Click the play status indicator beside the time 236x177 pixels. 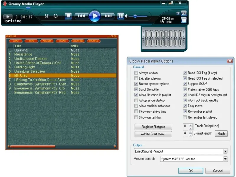(x=8, y=17)
